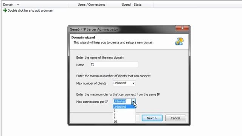242x136 pixels.
Task: Click 'Double click here to add a domain'
Action: click(30, 11)
